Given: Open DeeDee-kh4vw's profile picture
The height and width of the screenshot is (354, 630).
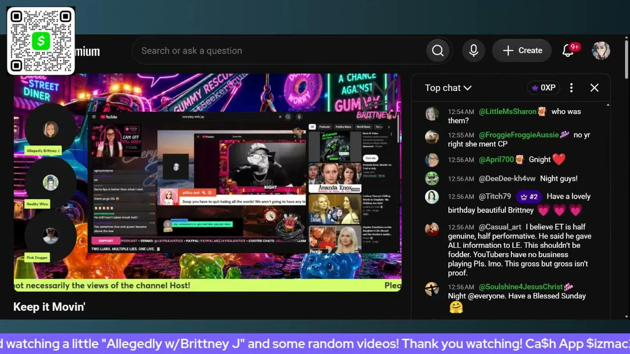Looking at the screenshot, I should [x=432, y=178].
